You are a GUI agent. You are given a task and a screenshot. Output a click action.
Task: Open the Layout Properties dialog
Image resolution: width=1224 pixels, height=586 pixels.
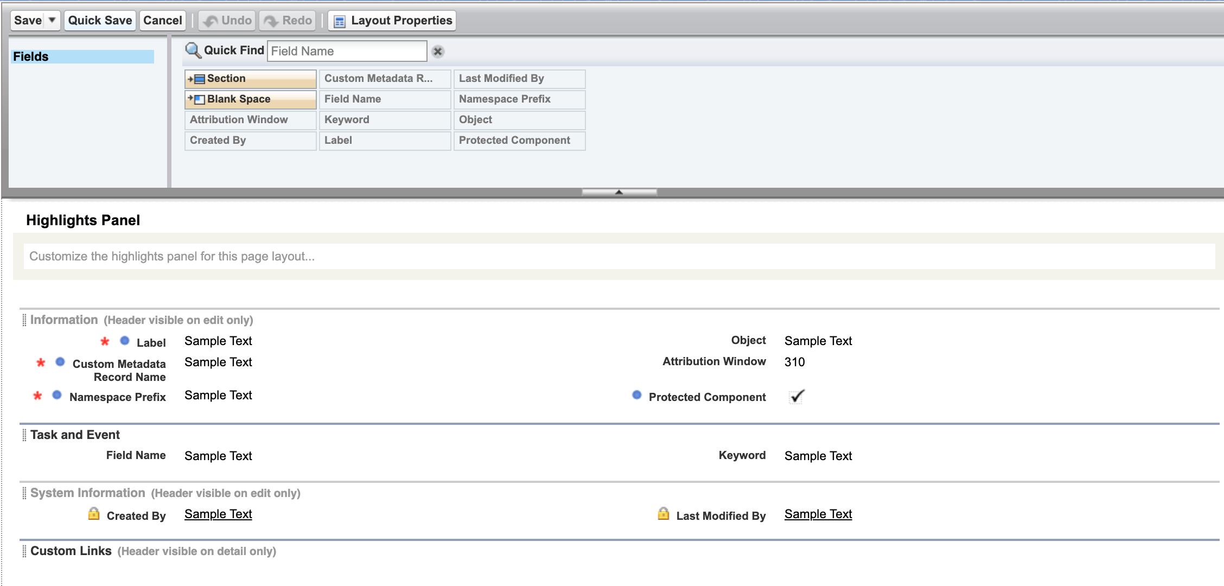pos(392,20)
